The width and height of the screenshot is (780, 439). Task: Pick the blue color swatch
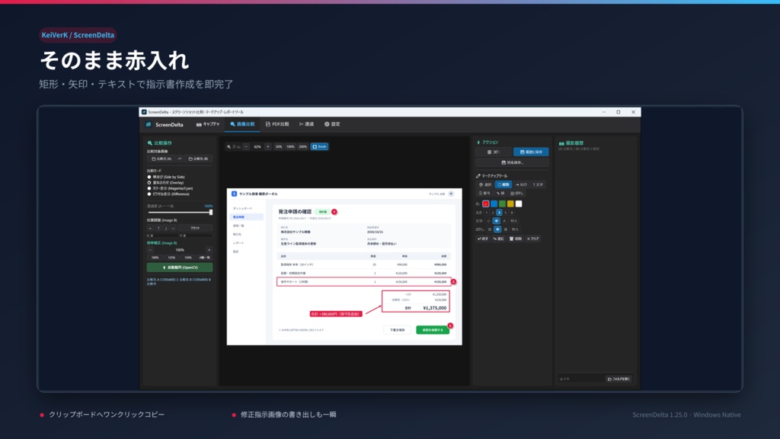click(x=494, y=203)
